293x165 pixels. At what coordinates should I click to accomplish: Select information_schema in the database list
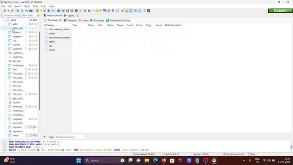coord(59,29)
